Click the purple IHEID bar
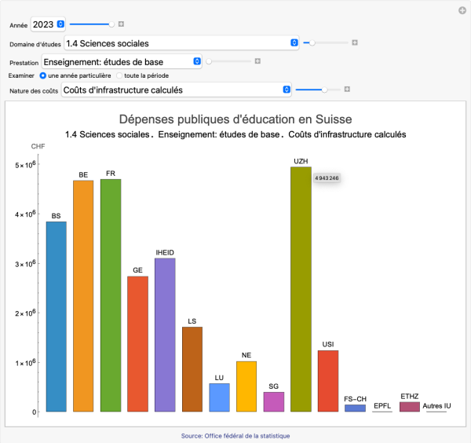 [165, 335]
